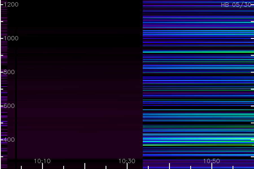Click the 400 frequency axis label
This screenshot has height=169, width=254.
[9, 140]
